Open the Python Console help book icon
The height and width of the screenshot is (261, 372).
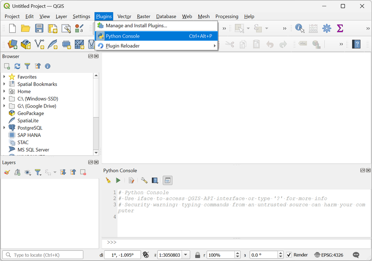click(x=155, y=180)
